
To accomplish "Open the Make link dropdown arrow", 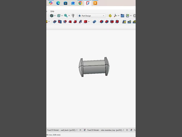I will click(131, 16).
